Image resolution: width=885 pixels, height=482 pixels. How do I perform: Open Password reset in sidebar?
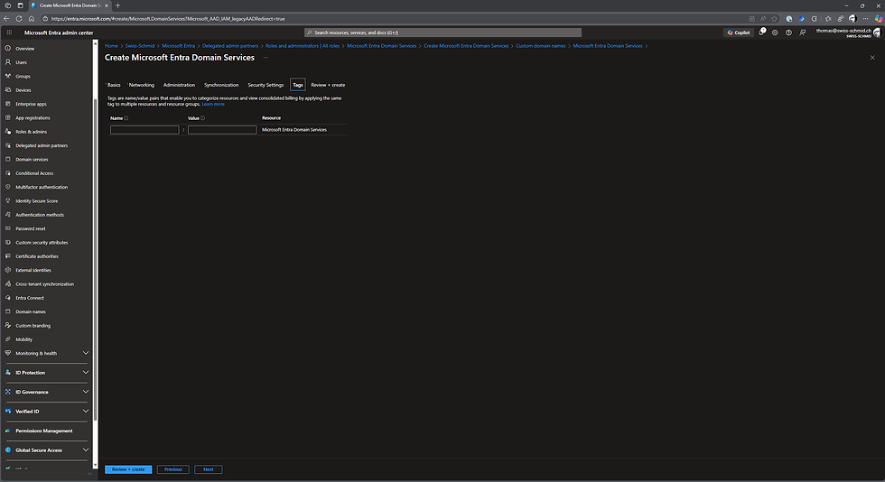31,228
